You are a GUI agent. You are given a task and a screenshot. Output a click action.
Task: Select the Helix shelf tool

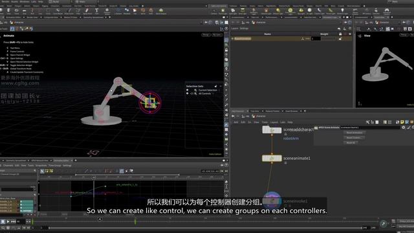pyautogui.click(x=151, y=11)
